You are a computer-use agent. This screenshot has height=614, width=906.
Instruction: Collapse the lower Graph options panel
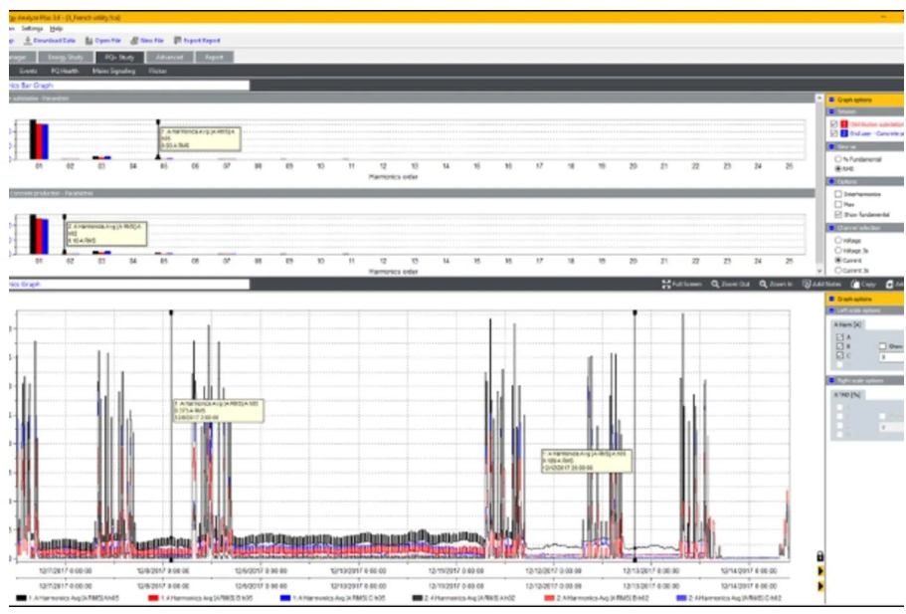[832, 299]
